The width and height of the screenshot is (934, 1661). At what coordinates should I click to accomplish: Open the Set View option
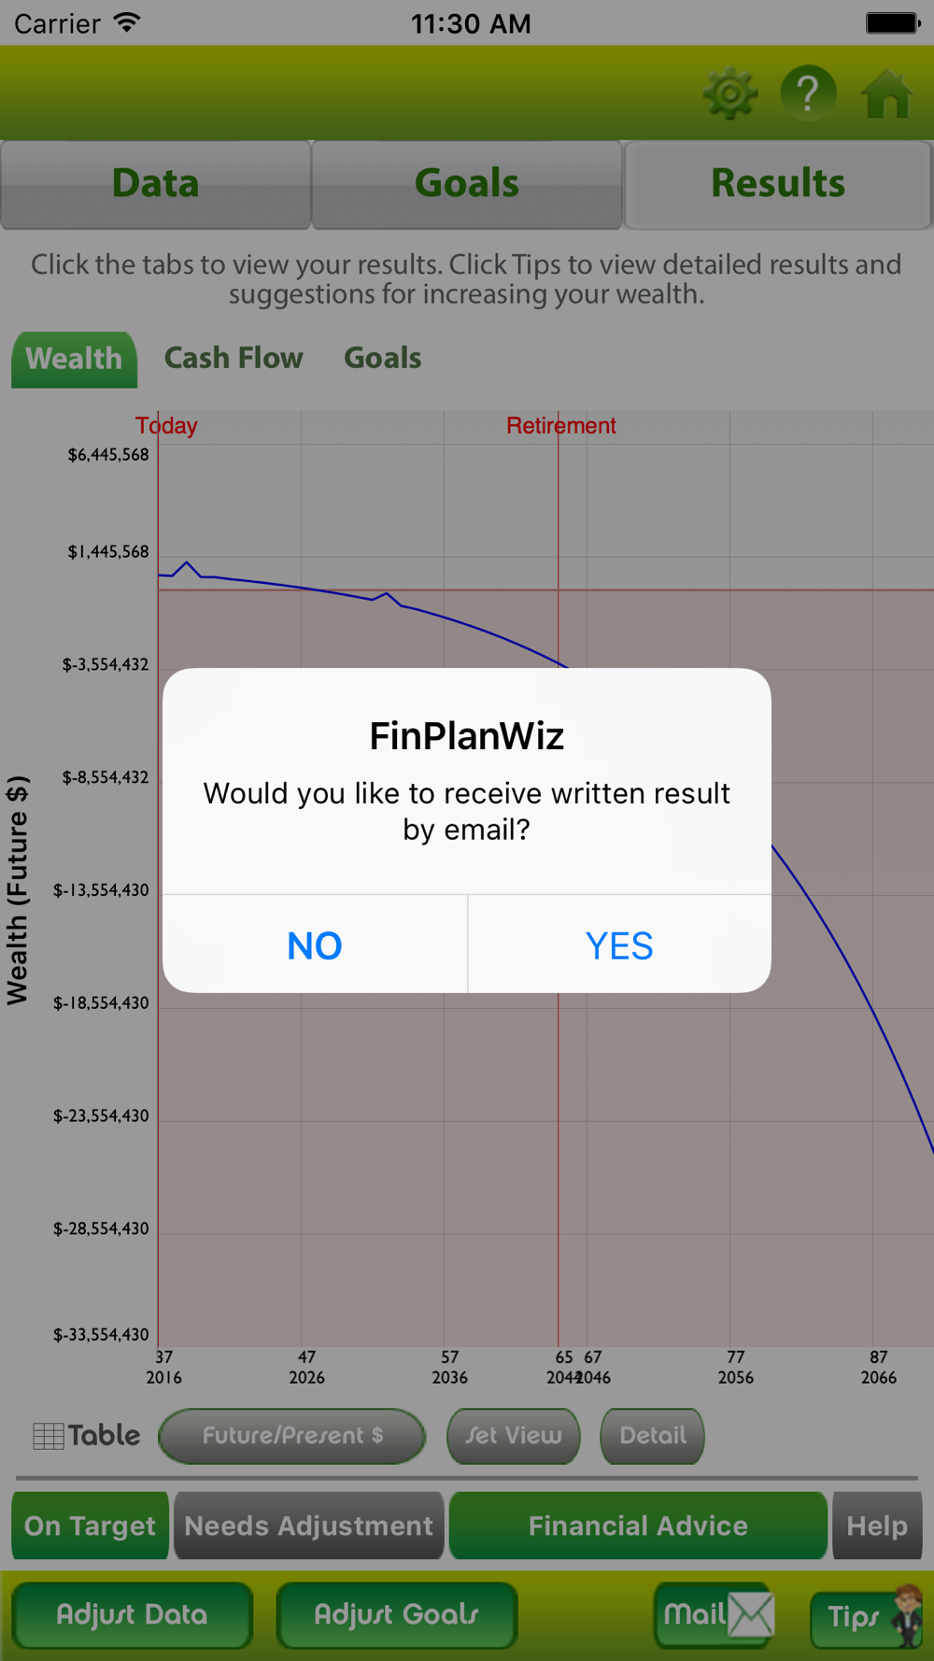514,1436
